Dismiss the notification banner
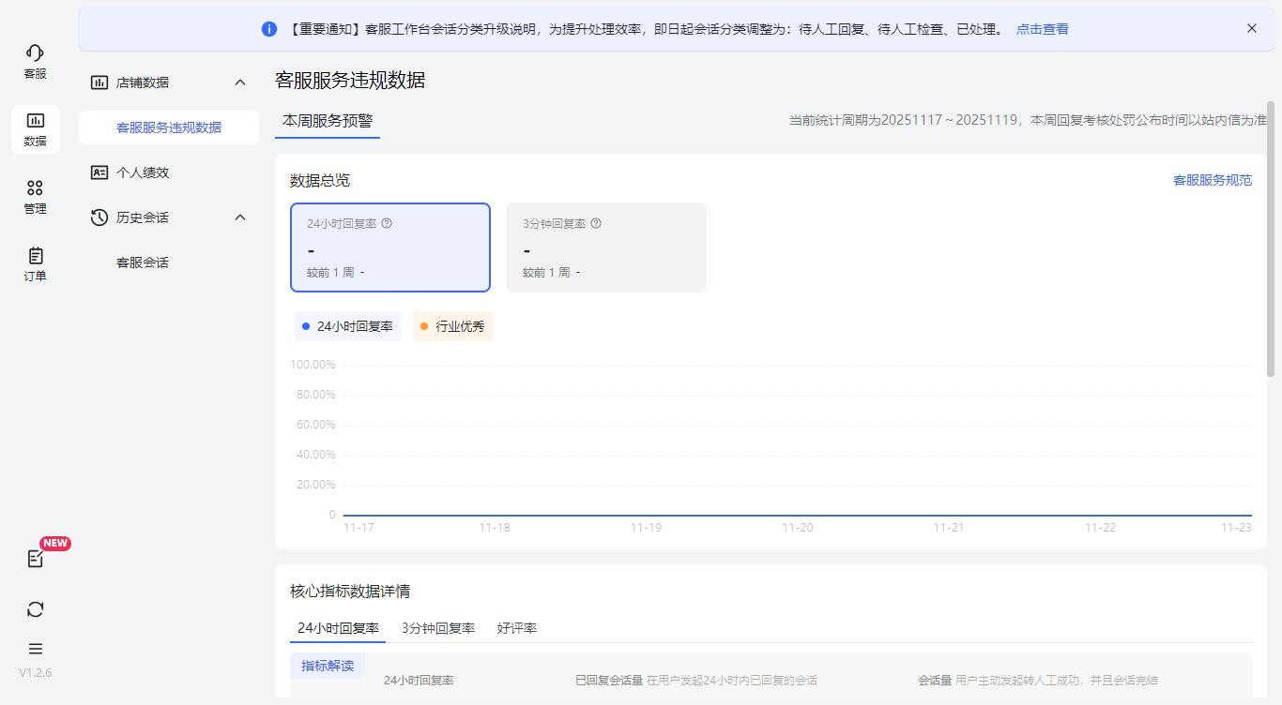The image size is (1282, 705). (1251, 28)
